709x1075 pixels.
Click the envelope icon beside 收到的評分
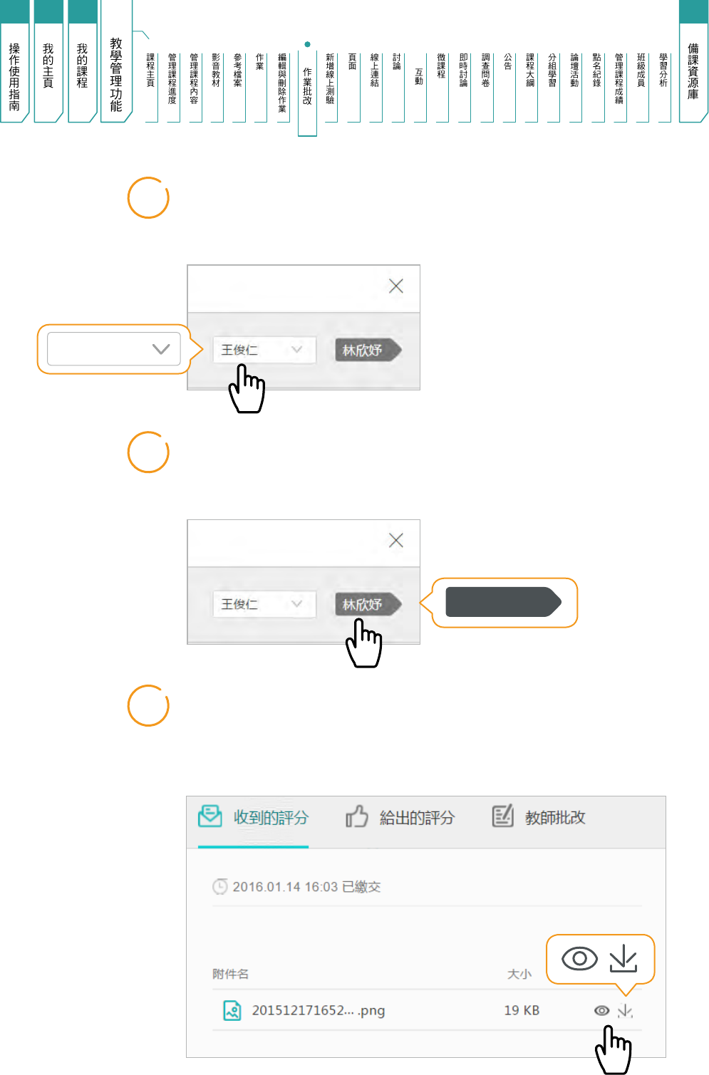209,816
